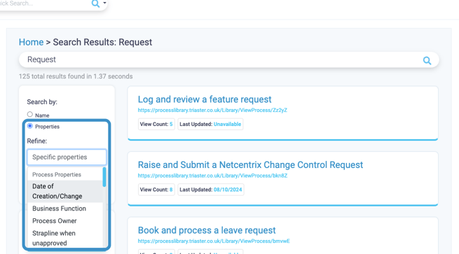459x254 pixels.
Task: Open Book and process a leave request
Action: click(x=207, y=230)
